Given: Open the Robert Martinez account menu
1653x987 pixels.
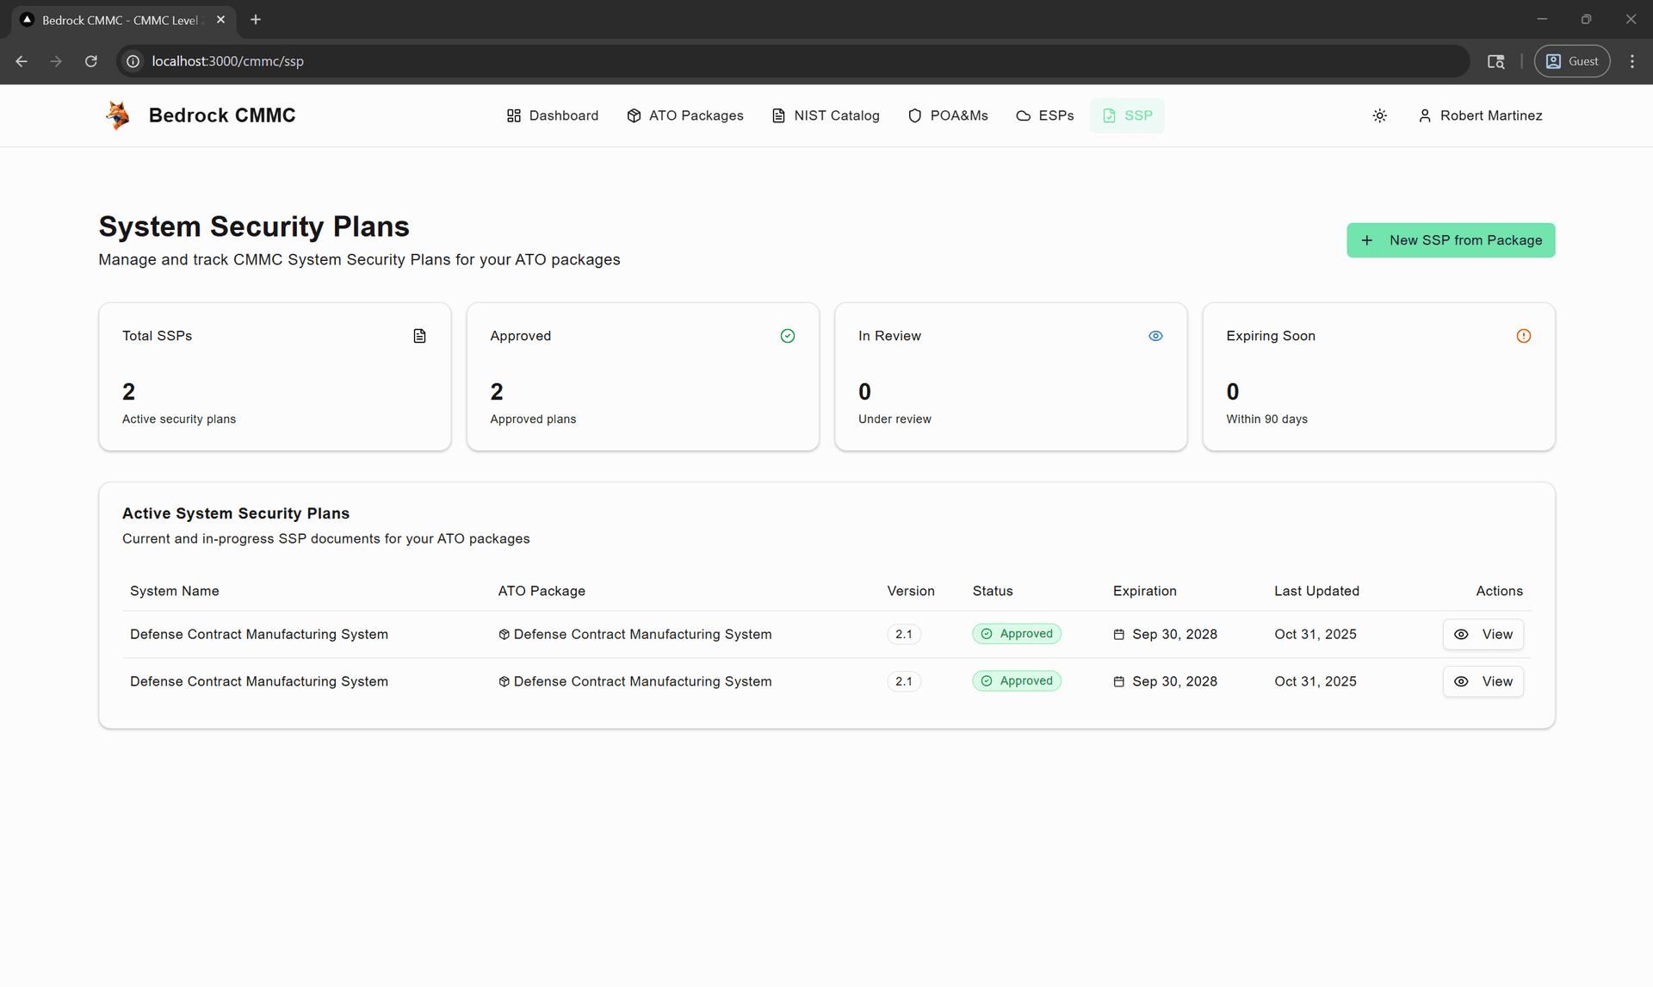Looking at the screenshot, I should point(1481,115).
